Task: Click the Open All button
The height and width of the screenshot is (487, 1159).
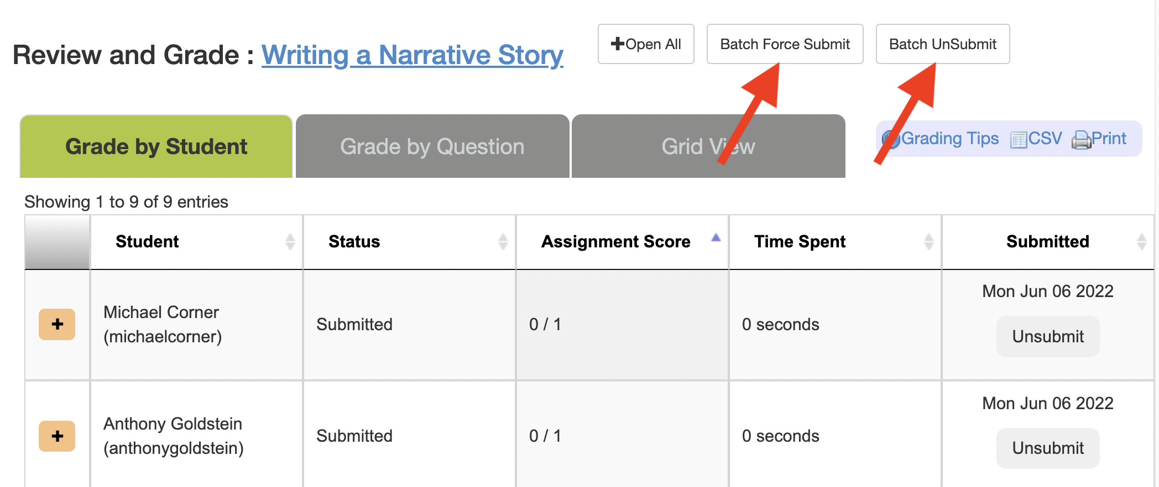Action: pyautogui.click(x=646, y=44)
